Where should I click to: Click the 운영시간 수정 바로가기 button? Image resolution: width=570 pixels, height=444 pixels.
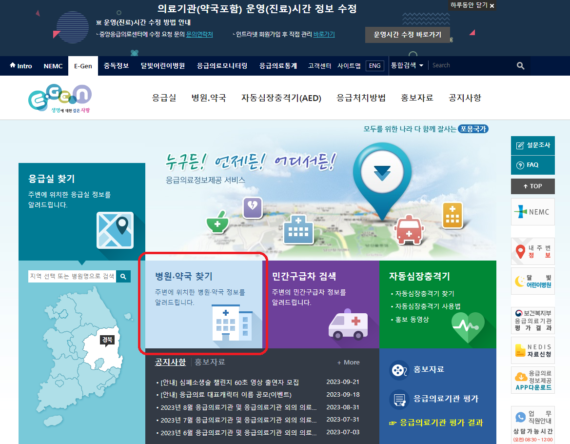408,35
